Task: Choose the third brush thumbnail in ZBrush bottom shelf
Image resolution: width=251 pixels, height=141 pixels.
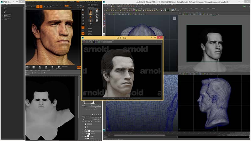Action: tap(40, 67)
